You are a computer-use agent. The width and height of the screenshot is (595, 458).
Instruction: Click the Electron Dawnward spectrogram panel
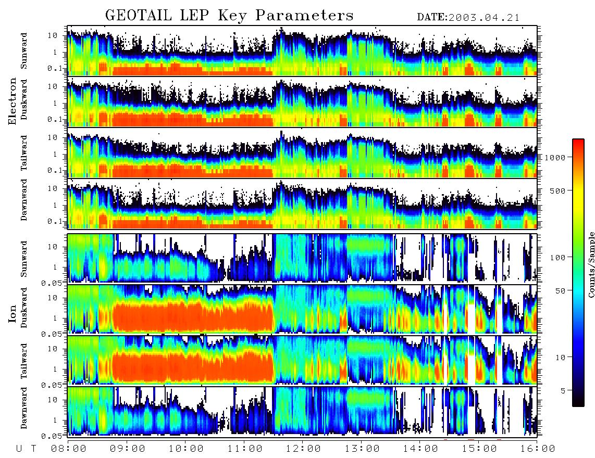click(302, 203)
